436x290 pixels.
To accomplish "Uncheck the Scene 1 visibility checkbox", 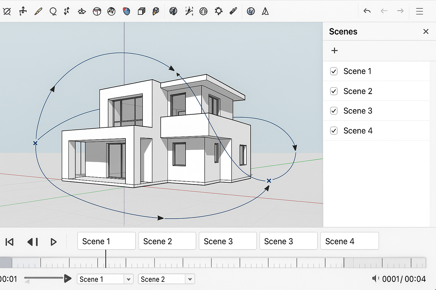I will click(334, 71).
